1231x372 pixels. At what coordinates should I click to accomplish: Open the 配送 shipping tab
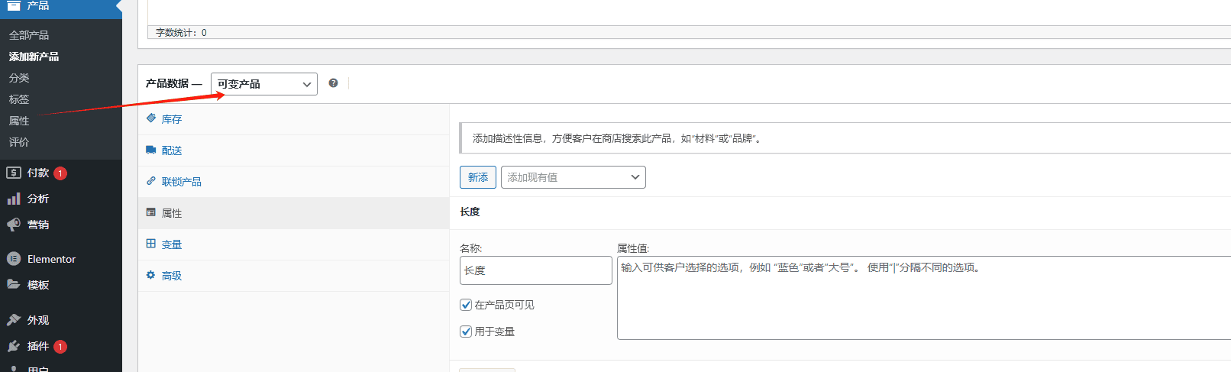[172, 150]
